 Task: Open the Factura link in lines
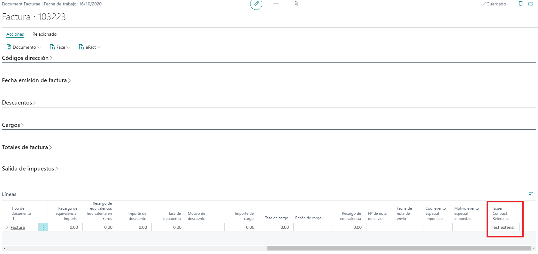tap(18, 227)
